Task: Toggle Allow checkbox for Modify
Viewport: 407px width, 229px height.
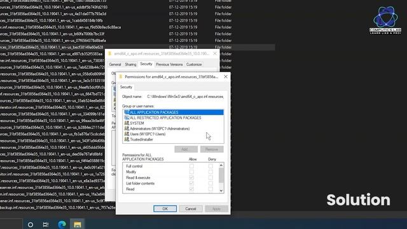Action: [191, 172]
